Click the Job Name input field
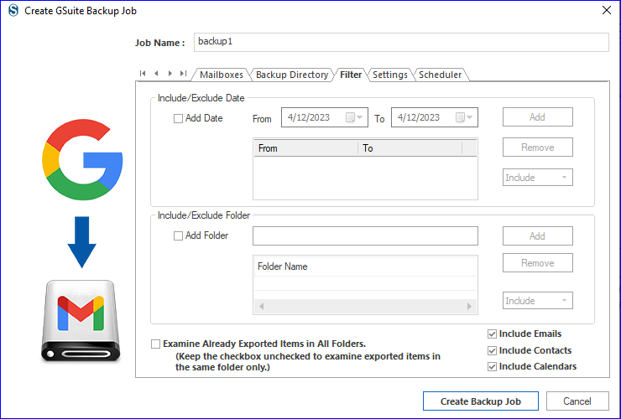This screenshot has width=621, height=419. point(401,43)
